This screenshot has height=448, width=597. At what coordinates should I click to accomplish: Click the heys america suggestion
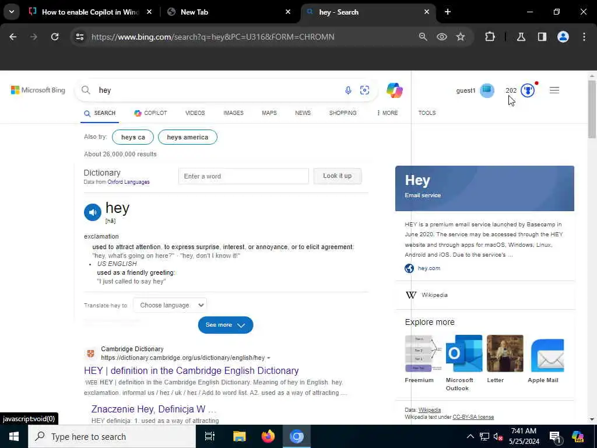pyautogui.click(x=187, y=137)
